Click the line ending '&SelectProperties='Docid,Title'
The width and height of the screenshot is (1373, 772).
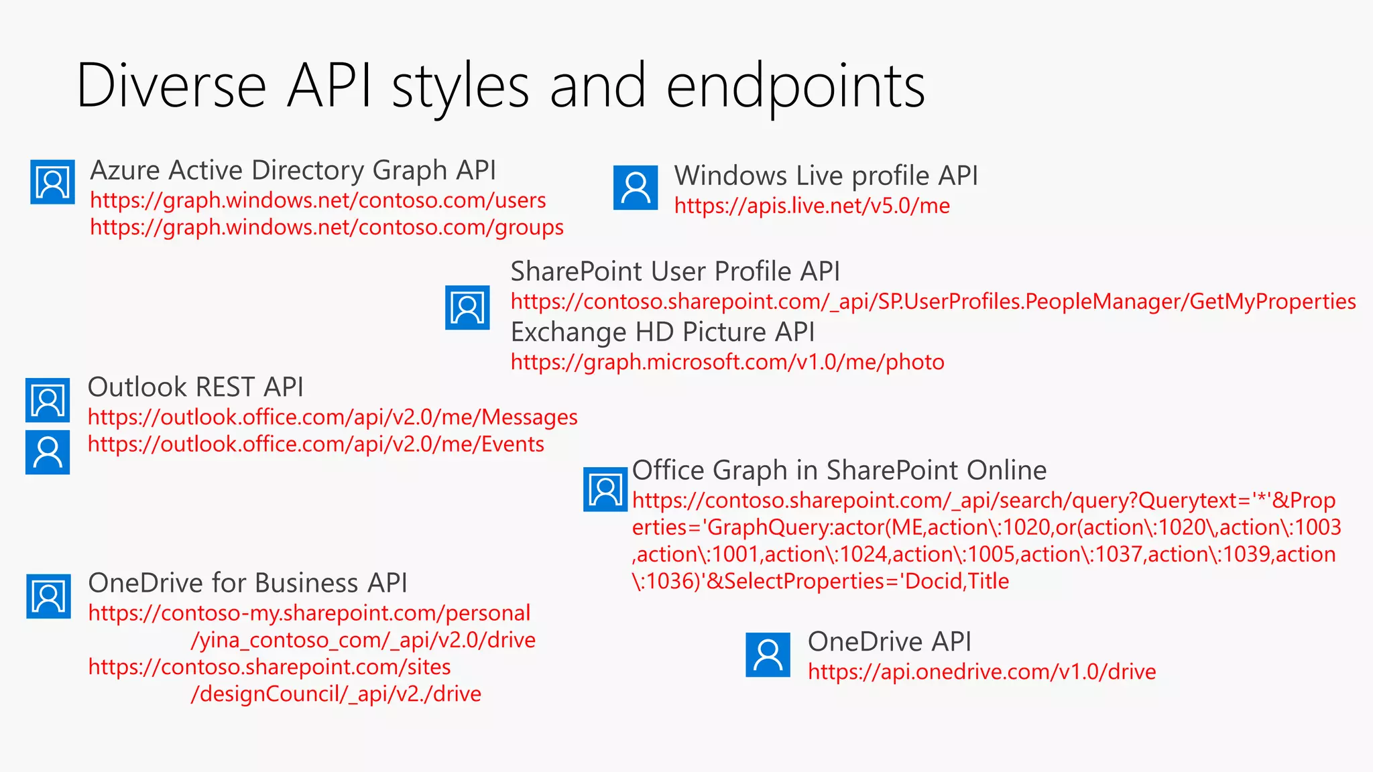[x=821, y=581]
